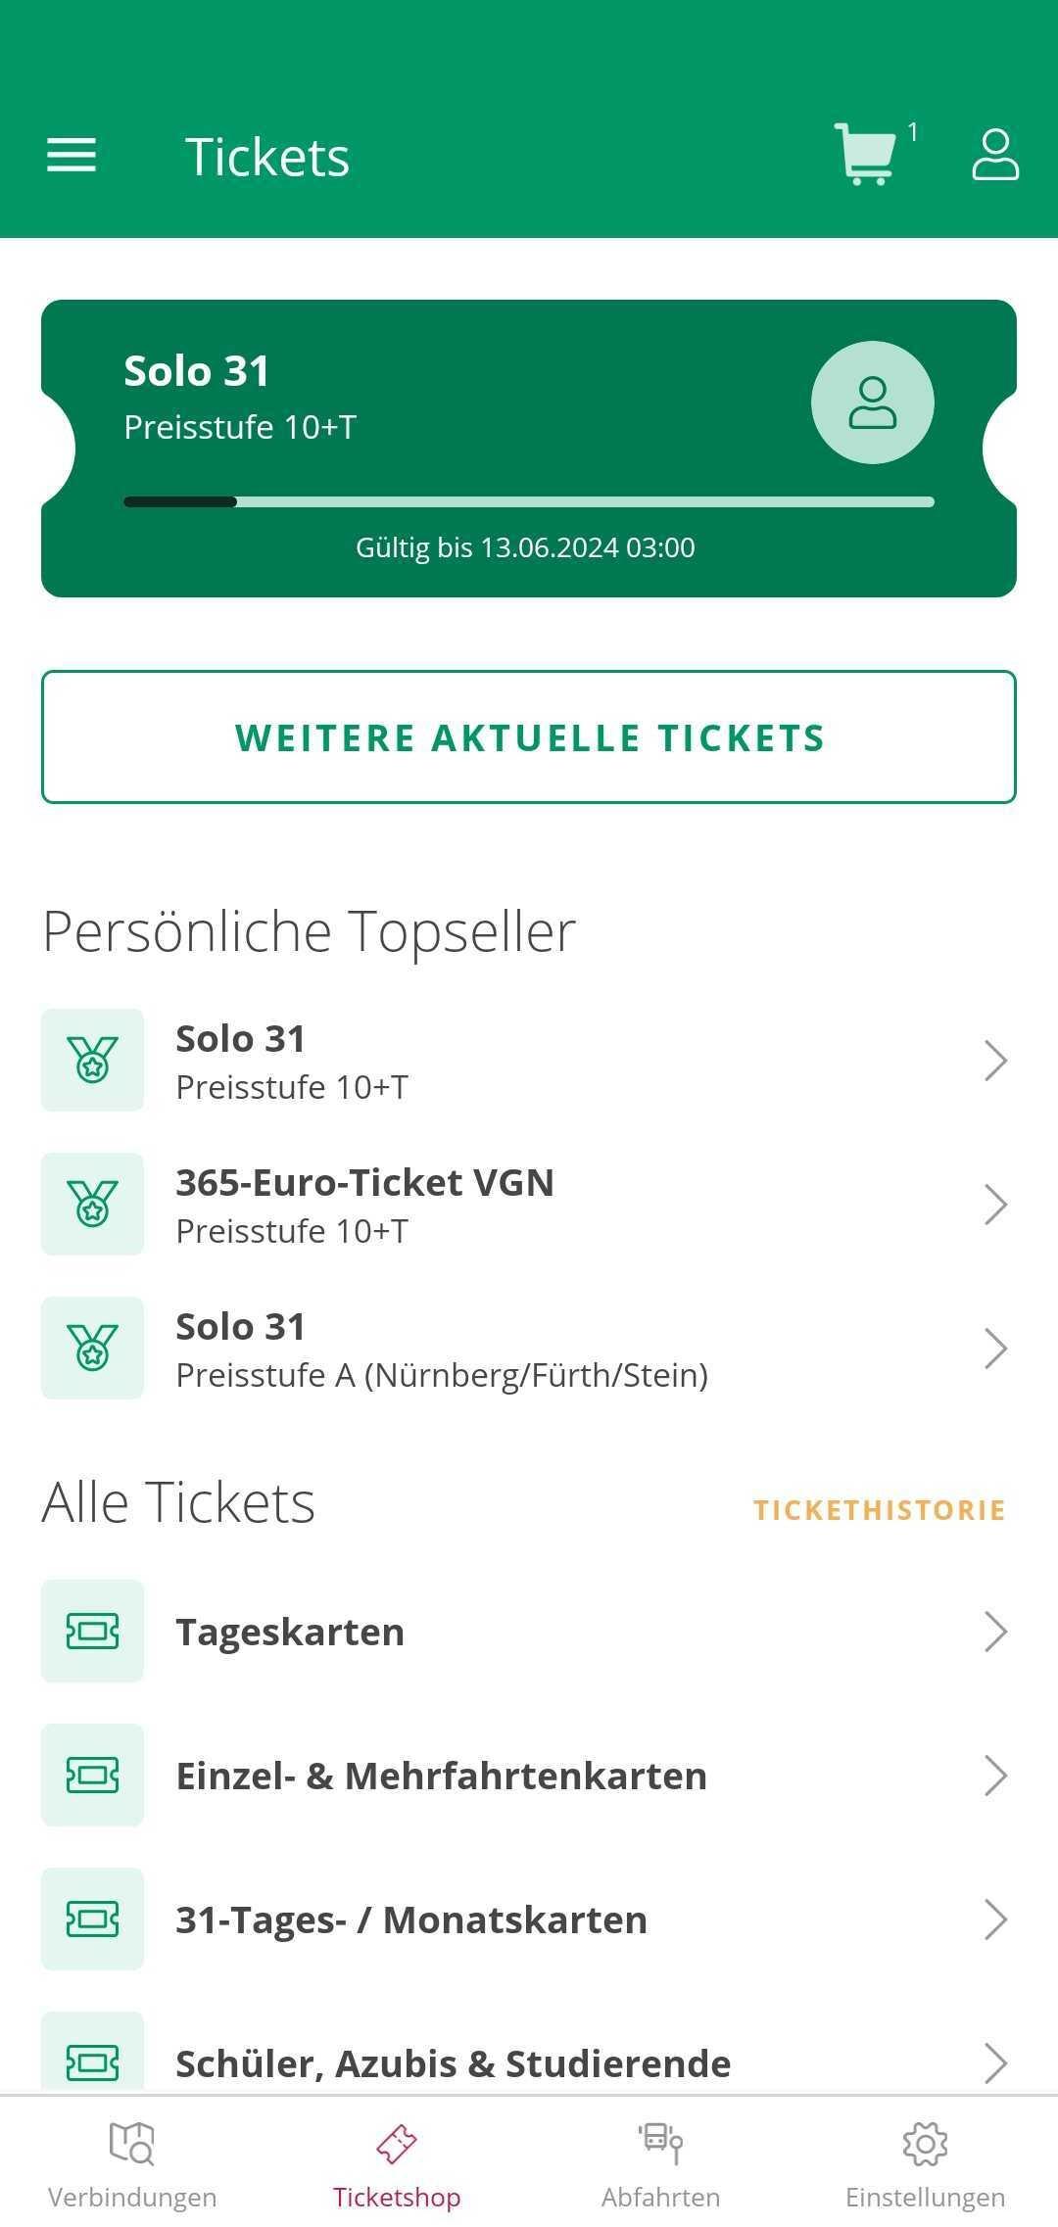Tap the medal icon beside 365-Euro-Ticket VGN
Image resolution: width=1058 pixels, height=2227 pixels.
92,1204
